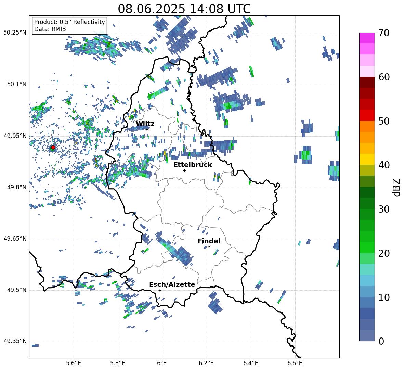Click the 0 tick on the colorbar
The image size is (405, 370).
[x=381, y=341]
